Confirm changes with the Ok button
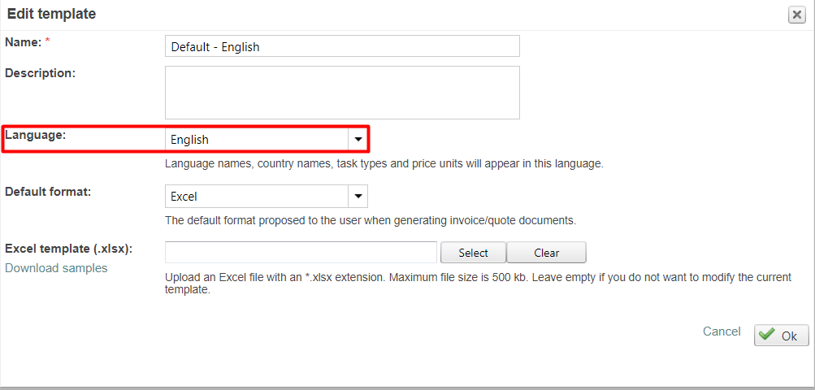The width and height of the screenshot is (815, 390). [781, 336]
